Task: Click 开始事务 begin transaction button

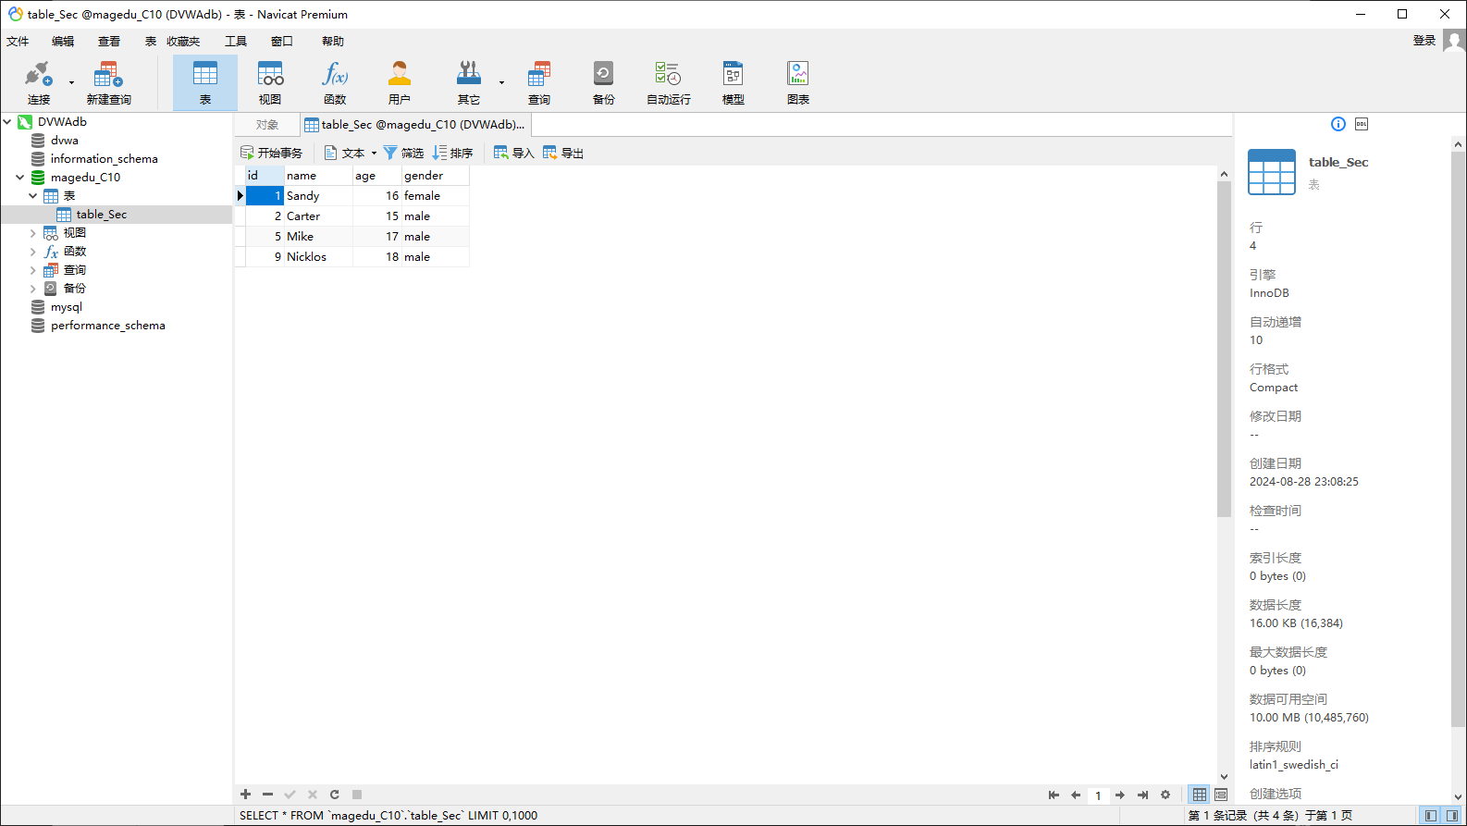Action: coord(271,153)
